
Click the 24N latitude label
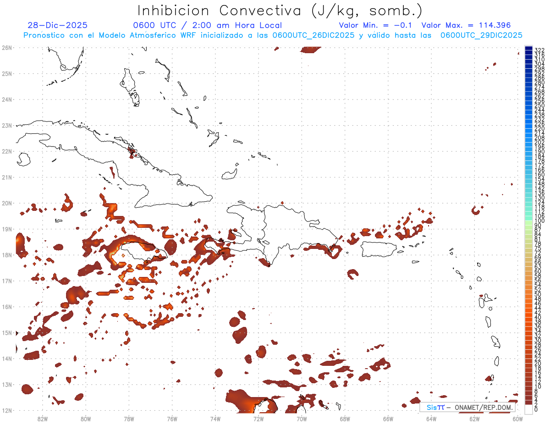(x=7, y=99)
